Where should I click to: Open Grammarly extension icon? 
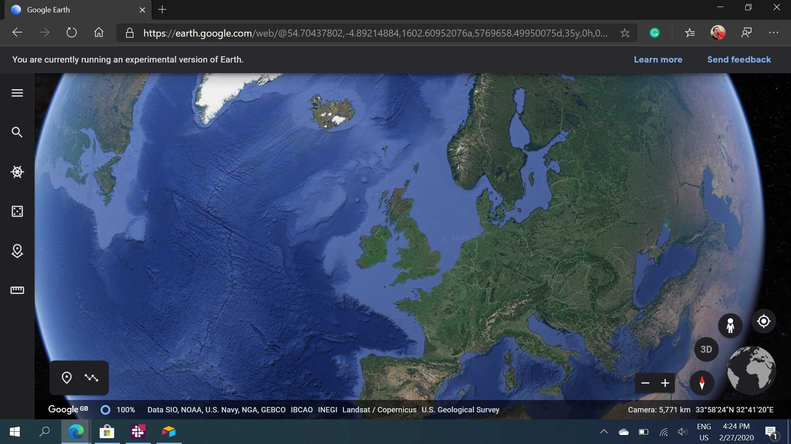coord(655,33)
